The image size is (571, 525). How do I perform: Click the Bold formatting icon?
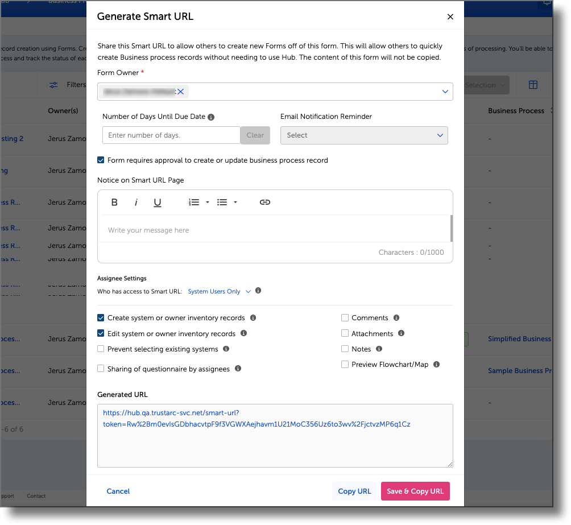(x=114, y=202)
